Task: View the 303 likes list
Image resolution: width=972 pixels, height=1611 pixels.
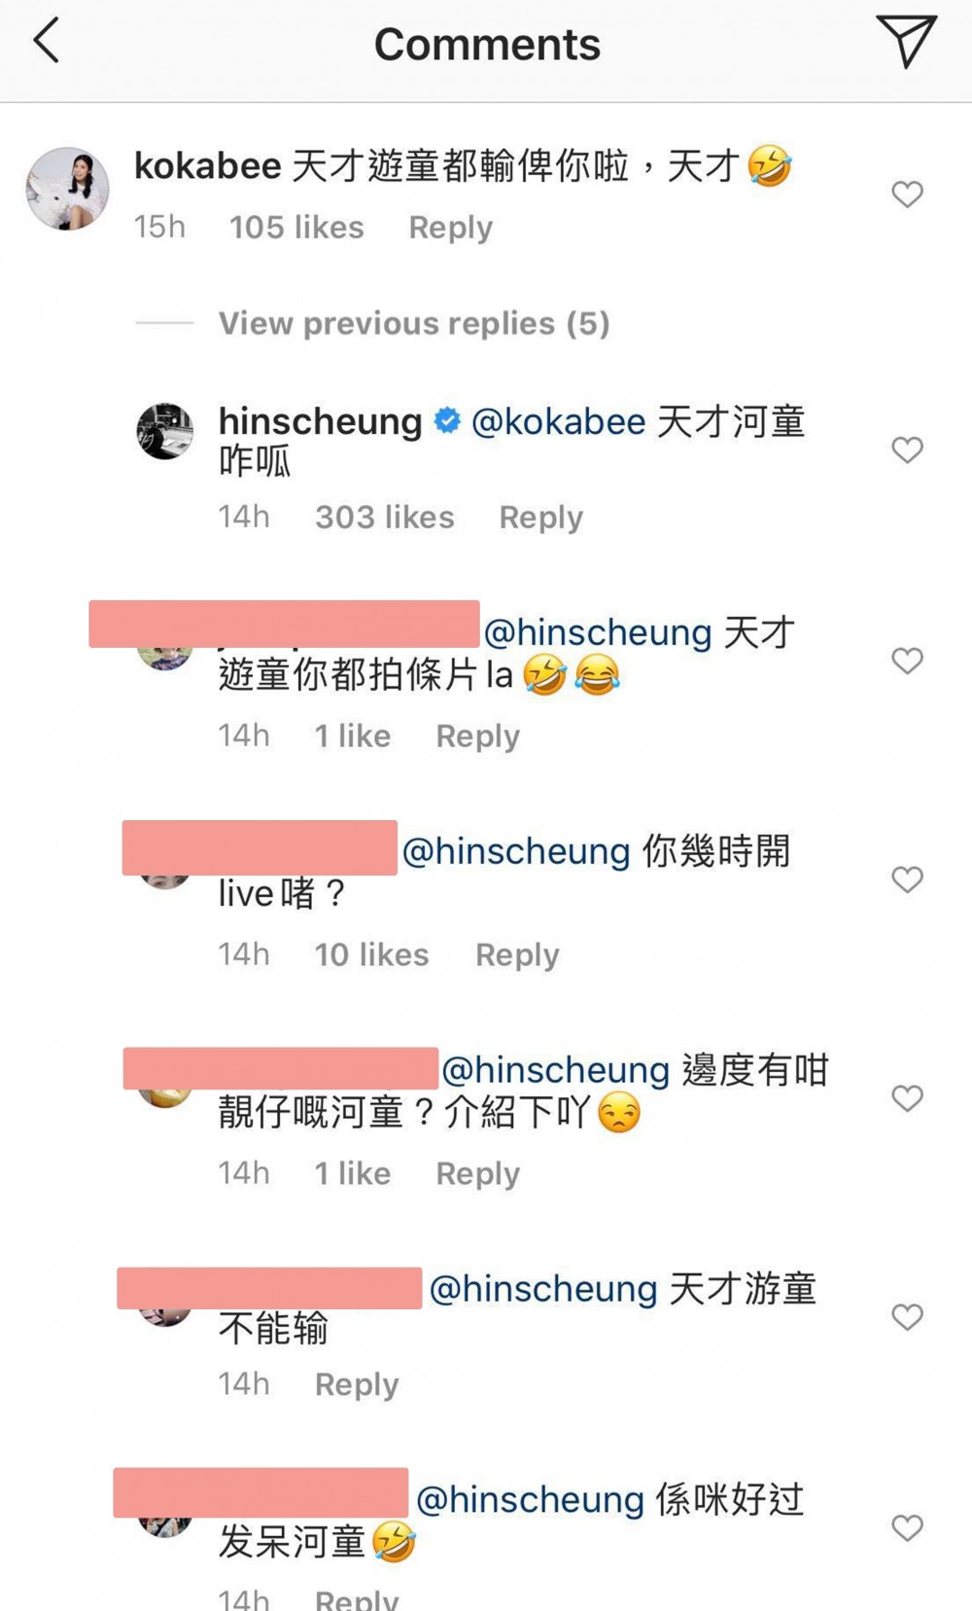Action: [384, 518]
